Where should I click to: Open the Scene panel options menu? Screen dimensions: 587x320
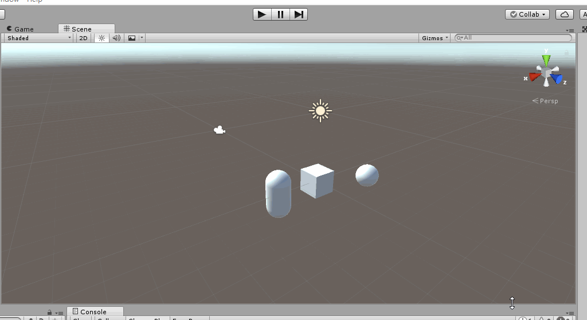(x=570, y=30)
